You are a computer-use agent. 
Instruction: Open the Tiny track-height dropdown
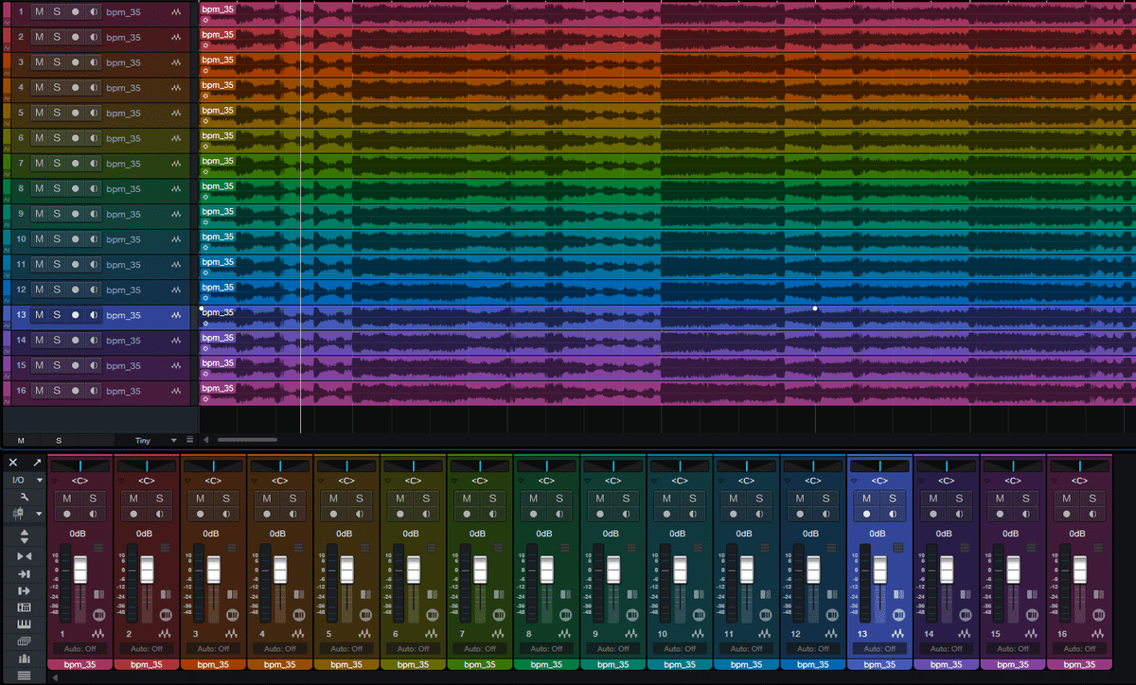pyautogui.click(x=151, y=440)
